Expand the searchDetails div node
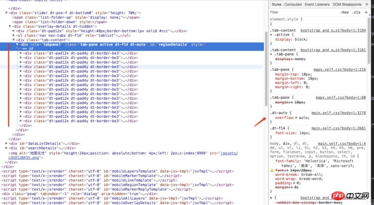This screenshot has height=205, width=374. (7, 148)
